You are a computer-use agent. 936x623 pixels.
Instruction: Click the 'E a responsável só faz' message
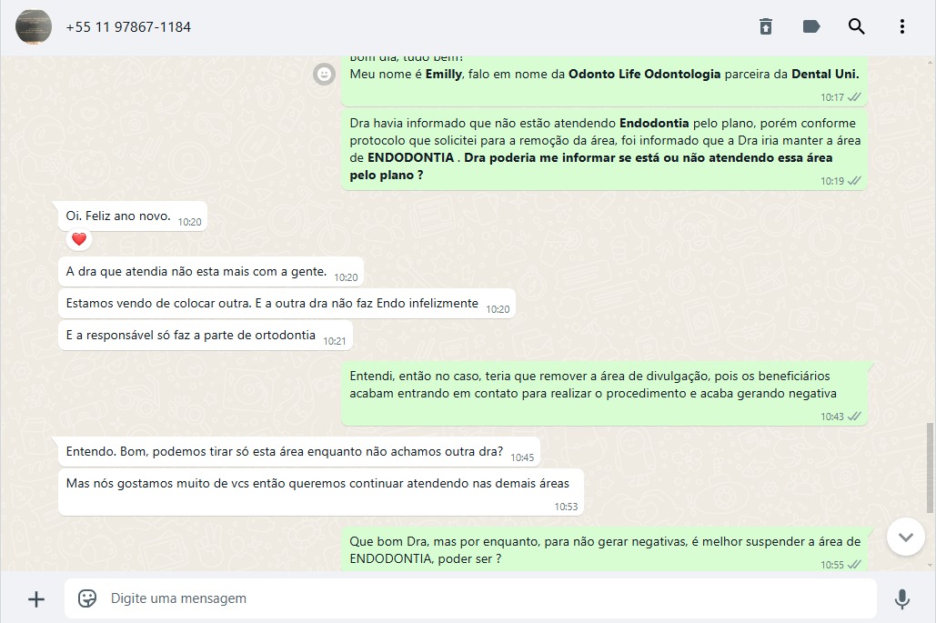(x=206, y=336)
